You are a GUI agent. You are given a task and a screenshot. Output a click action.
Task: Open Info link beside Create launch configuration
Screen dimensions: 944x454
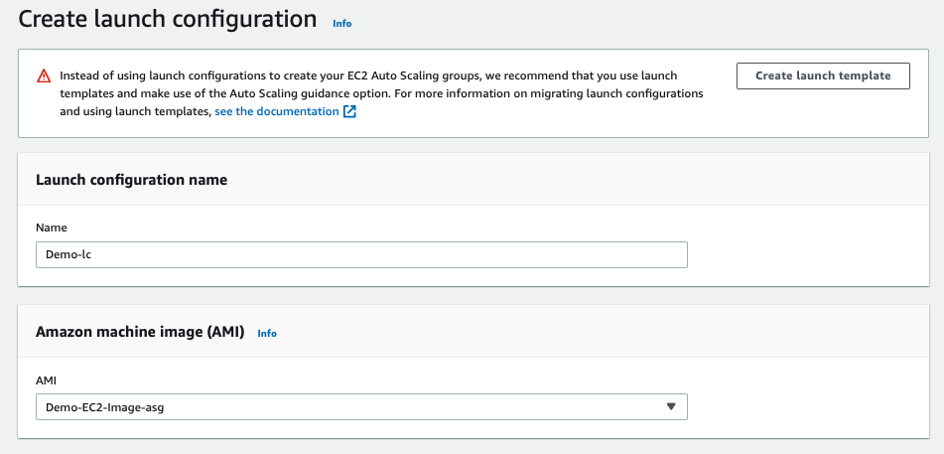(341, 24)
